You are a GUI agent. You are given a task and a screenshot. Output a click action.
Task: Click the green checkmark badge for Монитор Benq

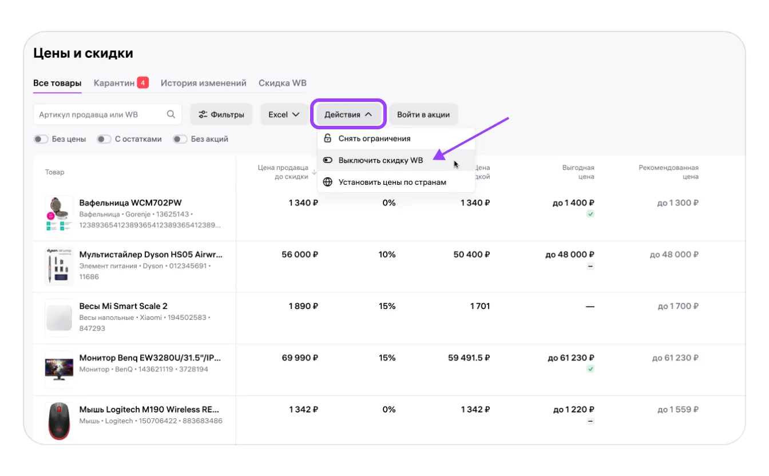click(590, 369)
